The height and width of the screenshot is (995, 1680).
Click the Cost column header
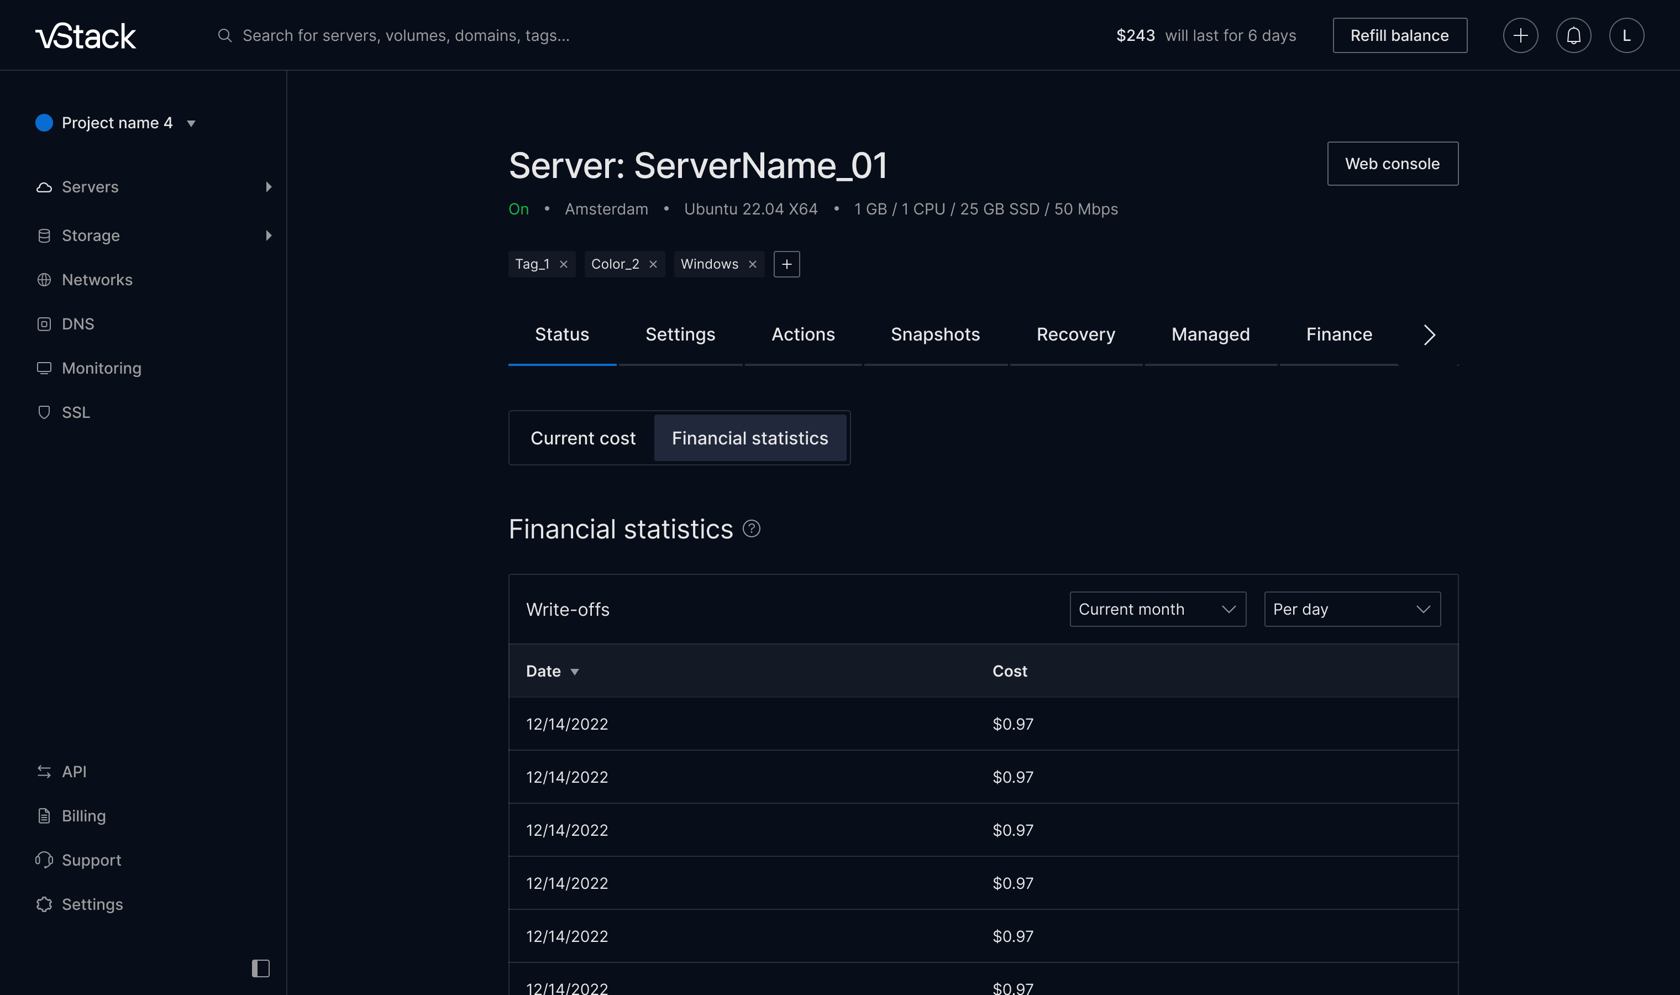(x=1009, y=671)
